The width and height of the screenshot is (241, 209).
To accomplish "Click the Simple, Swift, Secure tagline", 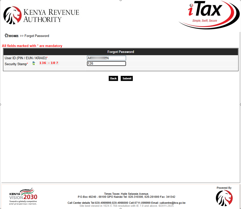I will click(x=204, y=21).
